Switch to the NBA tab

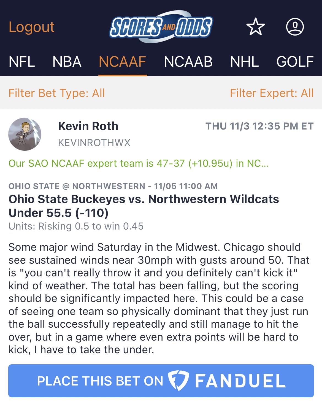67,62
